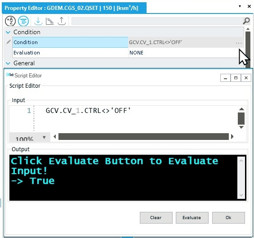
Task: Open the Property Editor dropdown arrow
Action: tap(240, 6)
